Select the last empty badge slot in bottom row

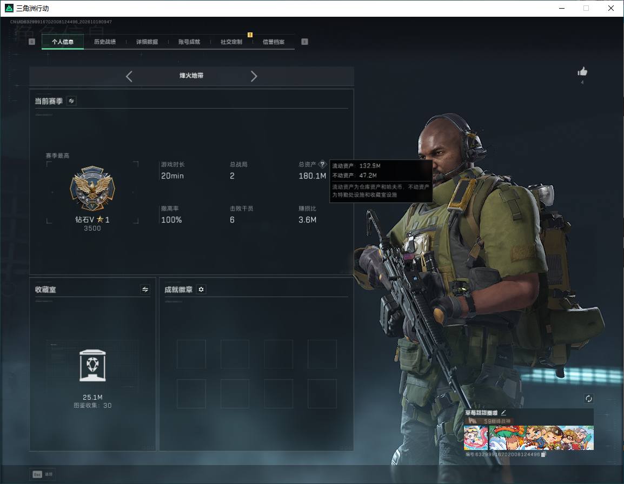point(322,394)
